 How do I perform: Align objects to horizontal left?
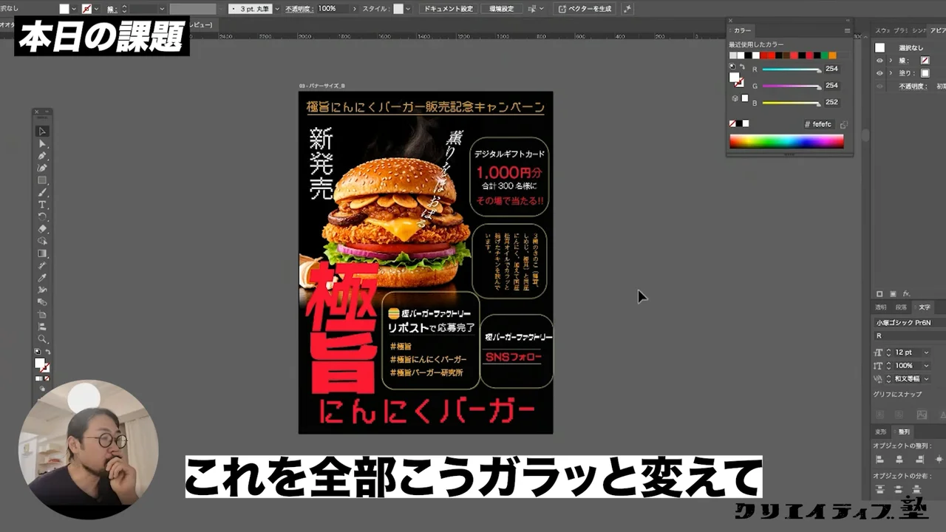coord(880,460)
